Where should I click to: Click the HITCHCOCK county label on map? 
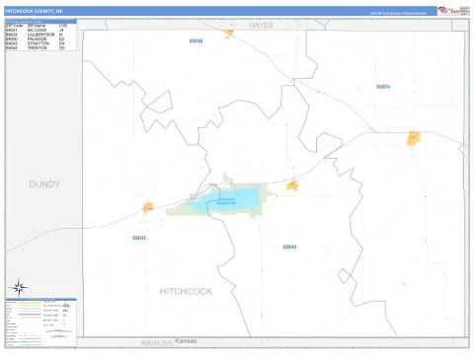(186, 292)
